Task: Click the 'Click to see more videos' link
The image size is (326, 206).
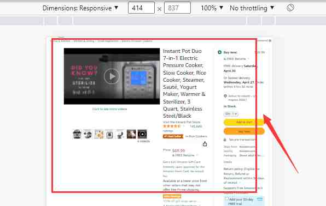Action: click(x=109, y=109)
